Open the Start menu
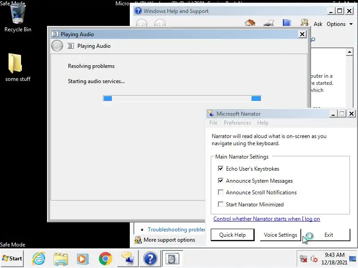 tap(13, 259)
